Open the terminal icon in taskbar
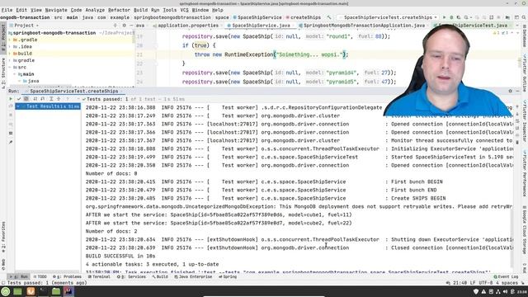The width and height of the screenshot is (528, 297). click(x=43, y=291)
